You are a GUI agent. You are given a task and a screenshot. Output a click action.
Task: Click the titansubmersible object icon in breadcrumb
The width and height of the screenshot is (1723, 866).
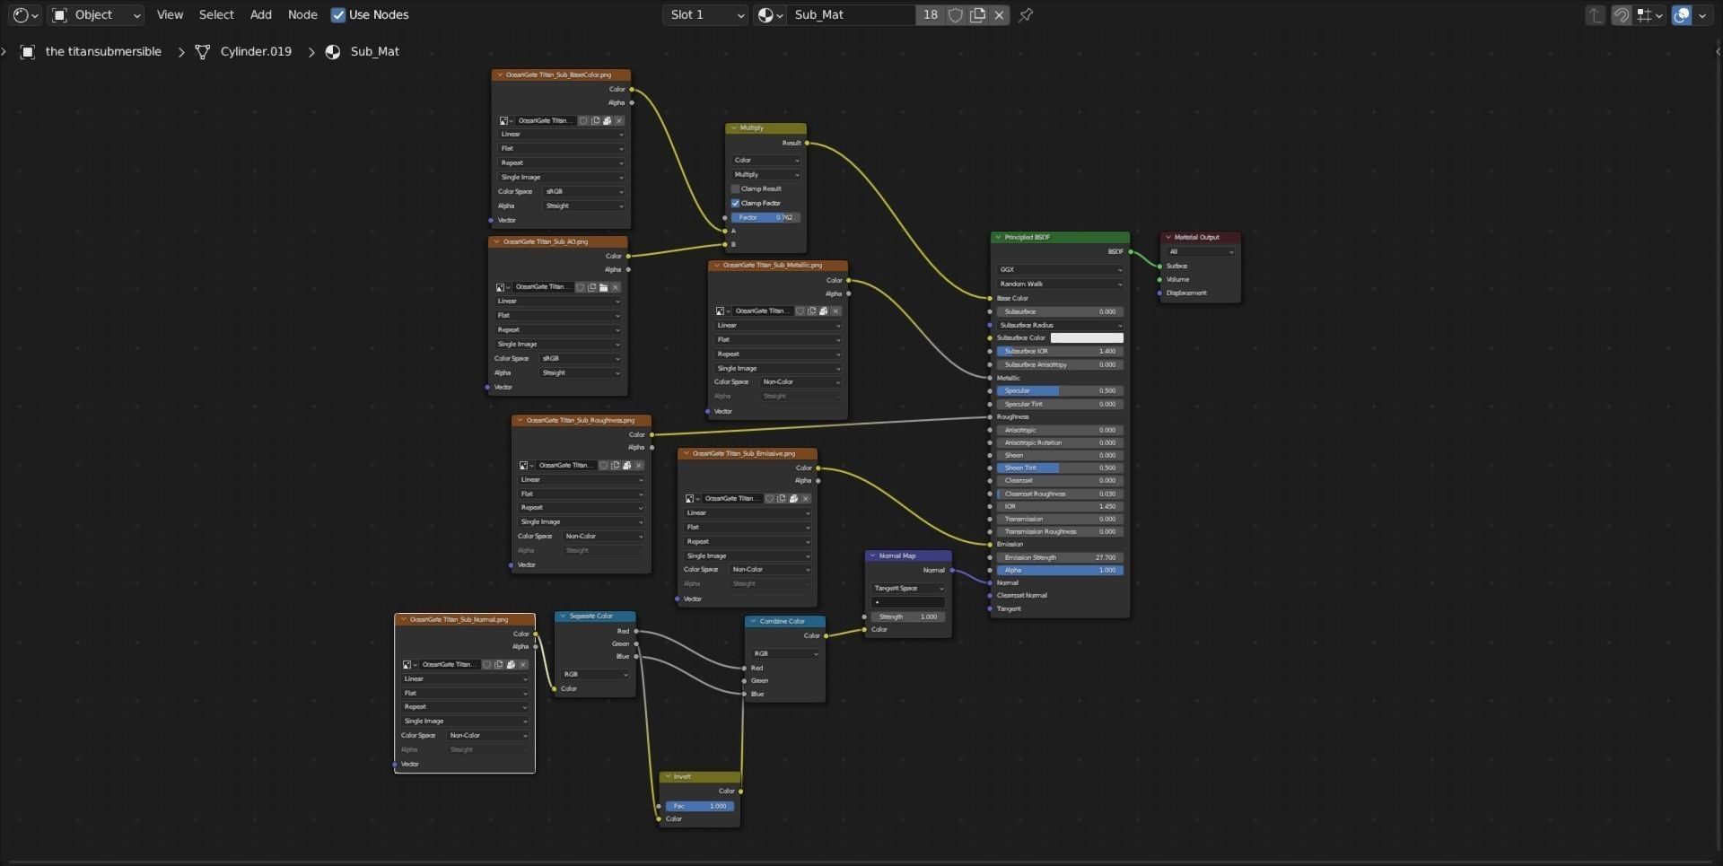click(x=28, y=51)
